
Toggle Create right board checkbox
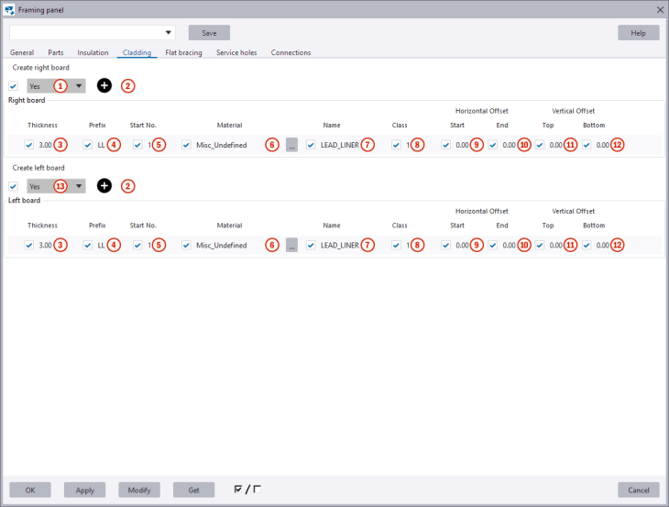coord(13,86)
